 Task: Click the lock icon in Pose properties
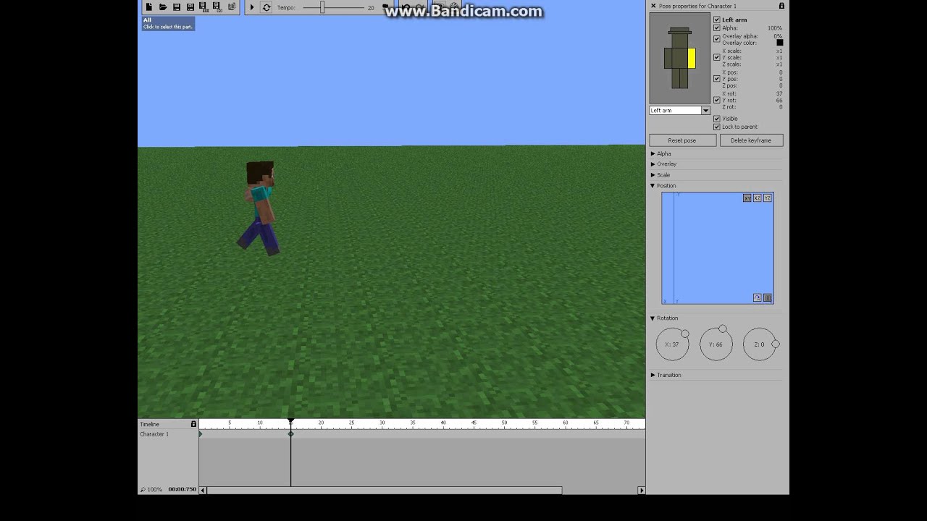(x=781, y=6)
